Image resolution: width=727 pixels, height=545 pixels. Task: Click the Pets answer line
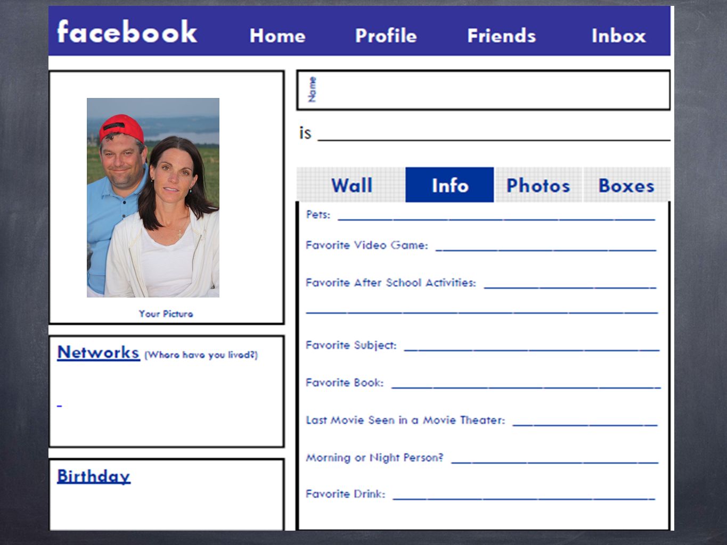[496, 219]
